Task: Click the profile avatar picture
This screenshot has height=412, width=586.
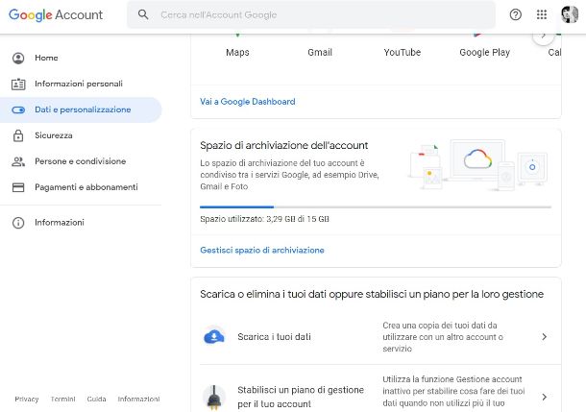Action: coord(570,14)
